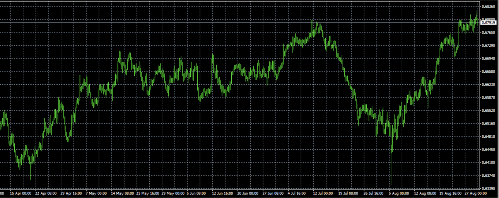Select the 15 Apr 00:00 time label
499x198 pixels.
tap(21, 193)
